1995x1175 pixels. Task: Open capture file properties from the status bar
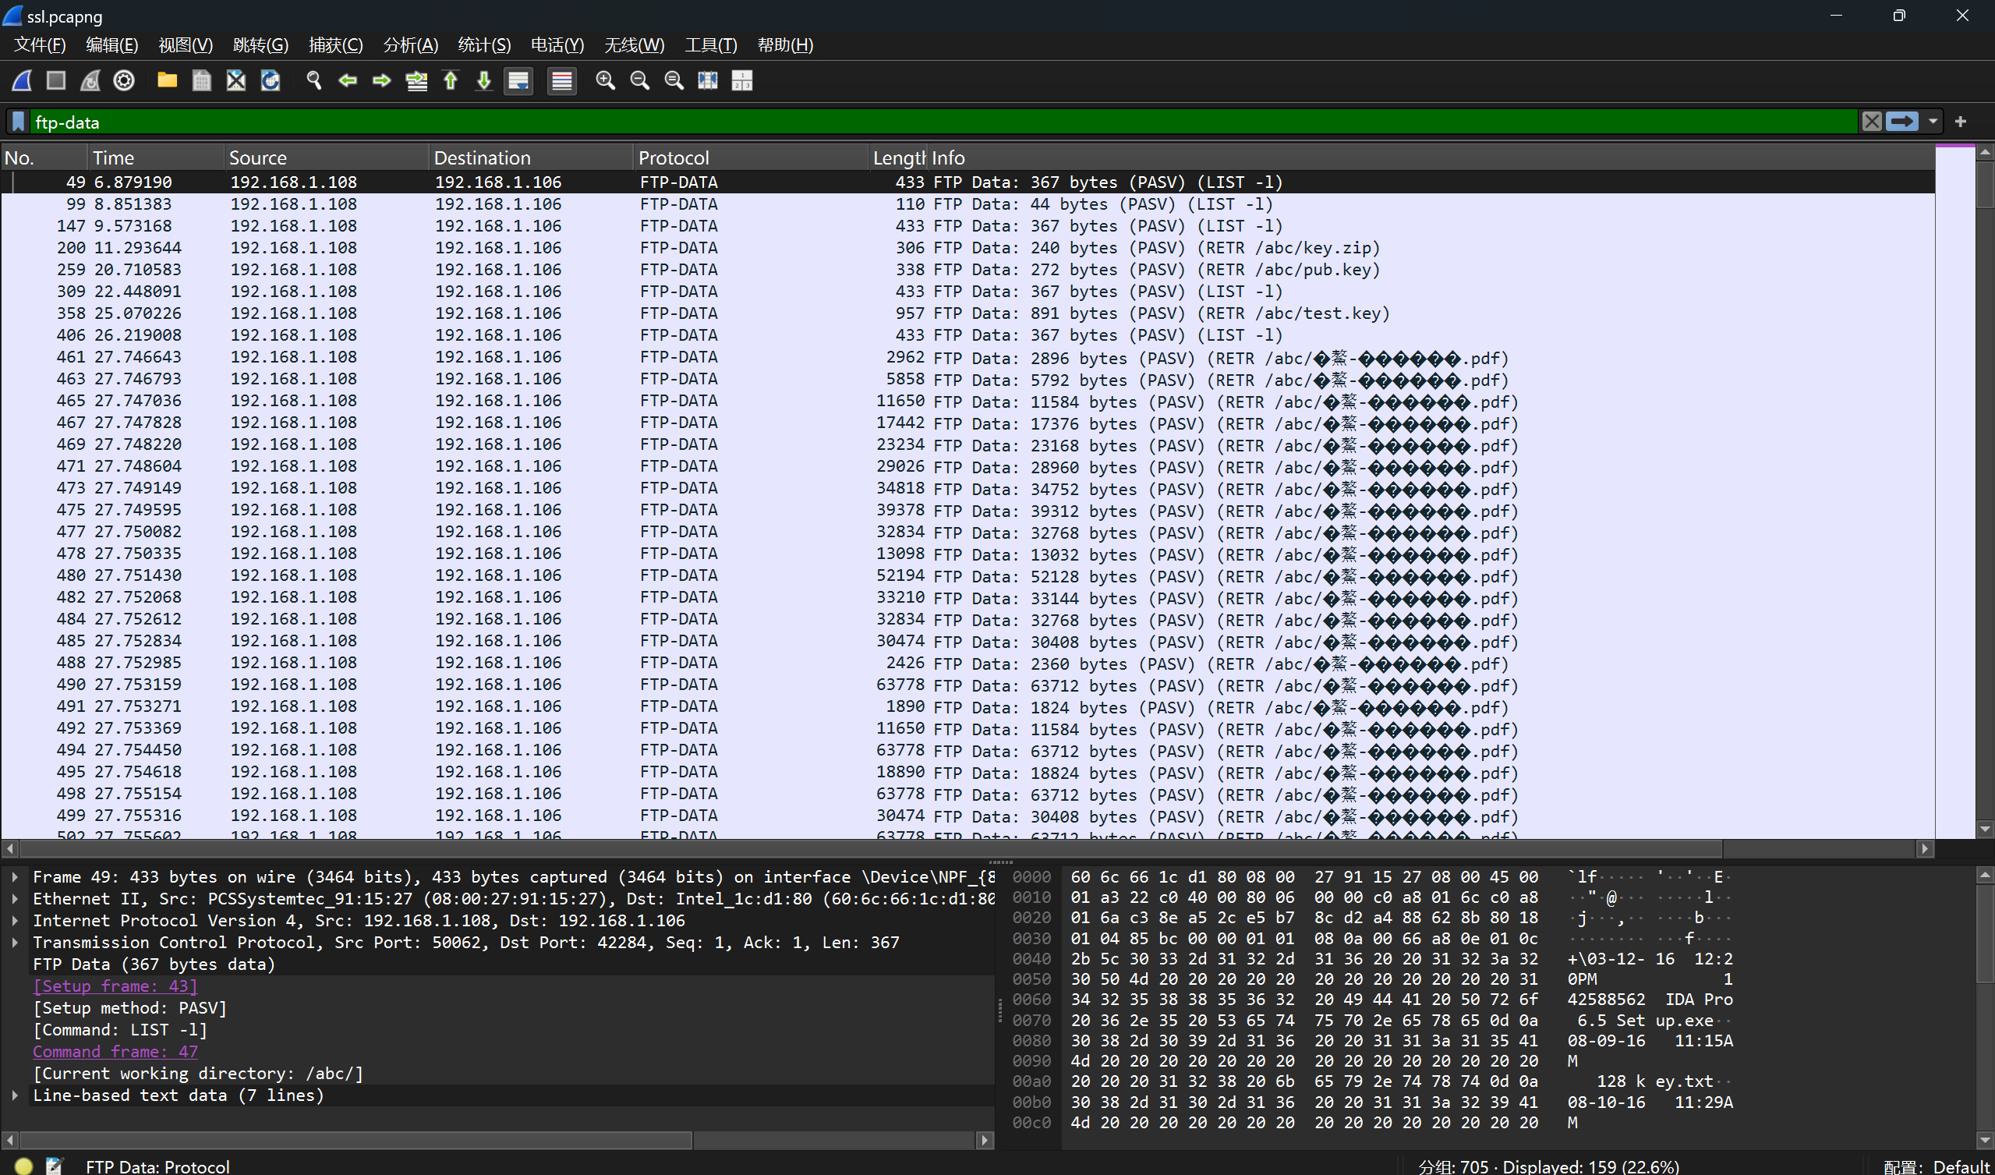(x=55, y=1166)
